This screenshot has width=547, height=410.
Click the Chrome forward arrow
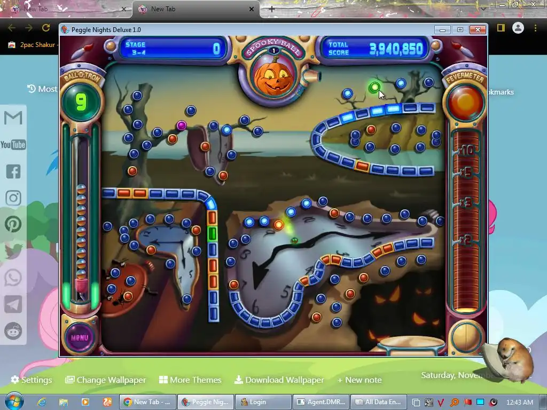click(x=29, y=28)
